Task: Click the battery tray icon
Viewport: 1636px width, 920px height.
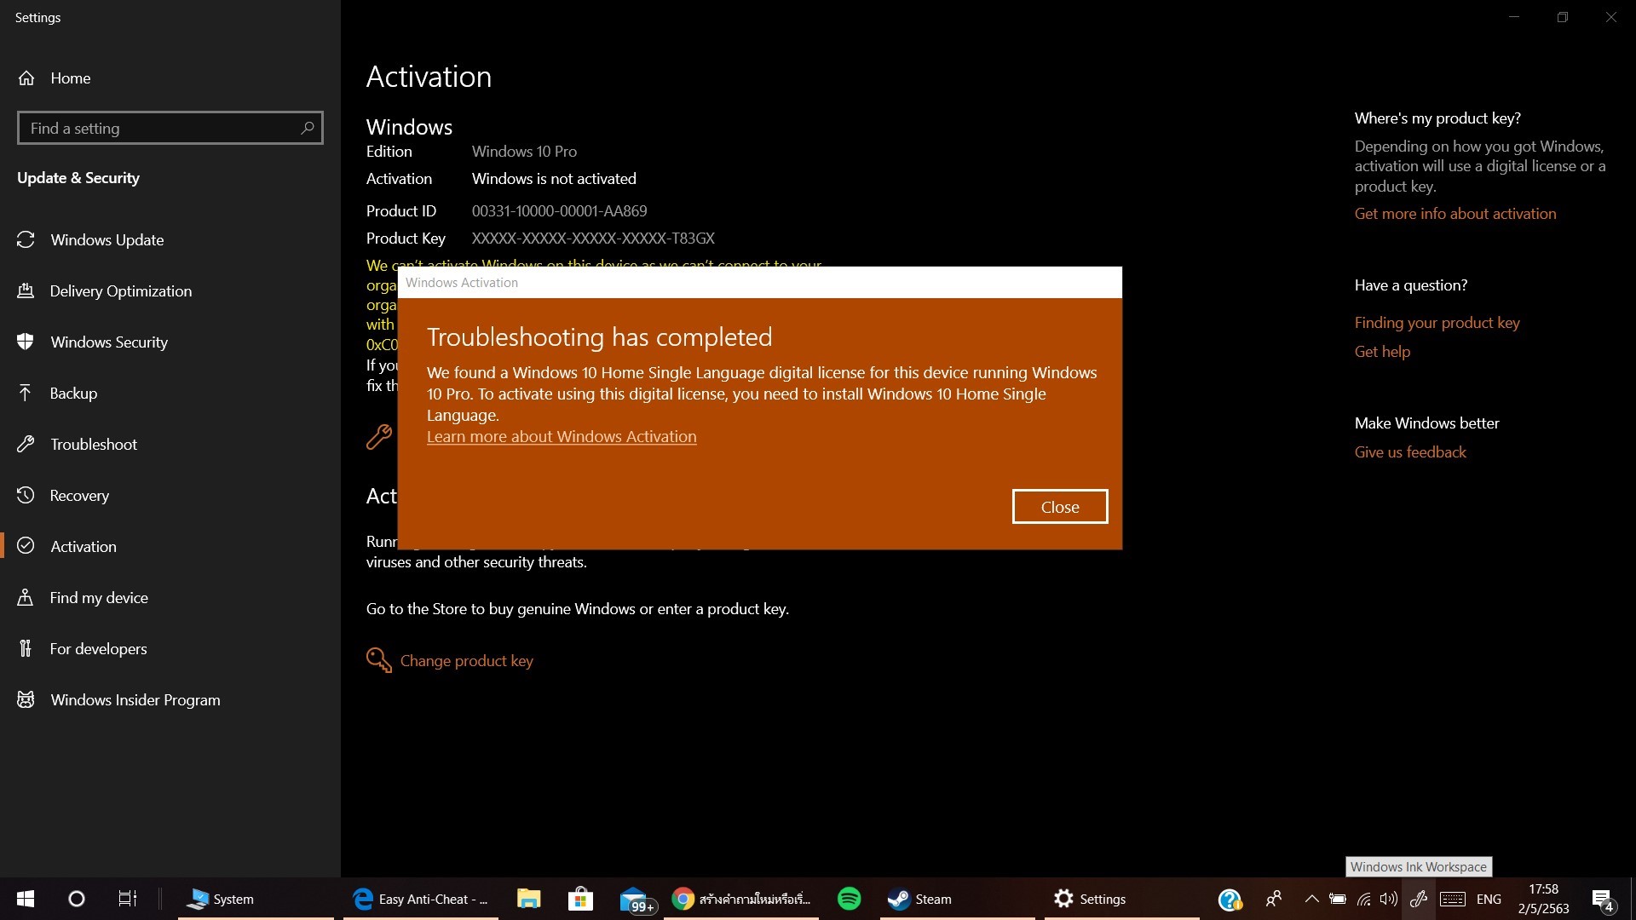Action: click(1338, 899)
